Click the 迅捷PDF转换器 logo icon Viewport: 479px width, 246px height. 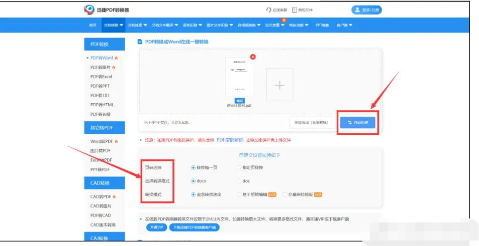click(x=89, y=10)
